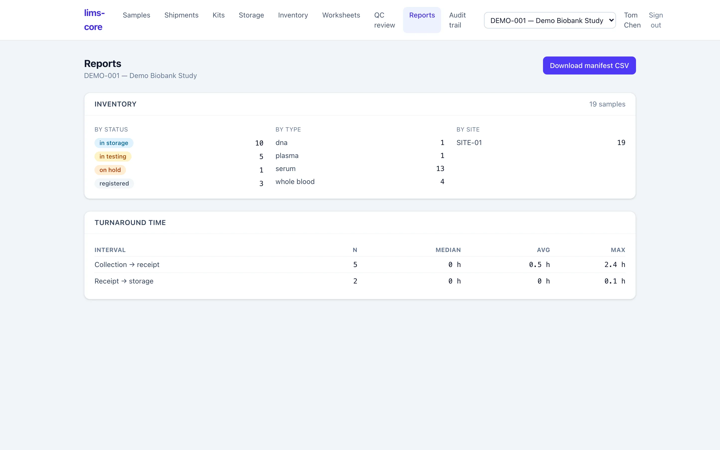Click the SITE-01 count of 19
This screenshot has height=450, width=720.
point(621,142)
